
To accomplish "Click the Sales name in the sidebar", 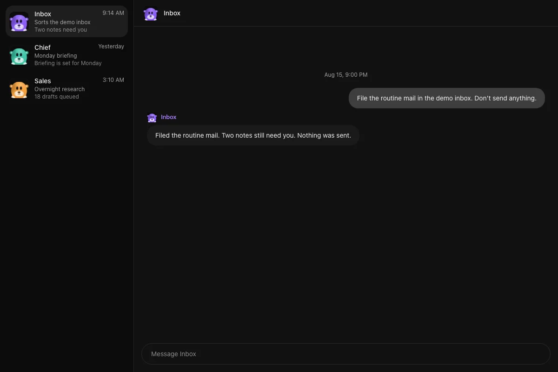I will [43, 81].
